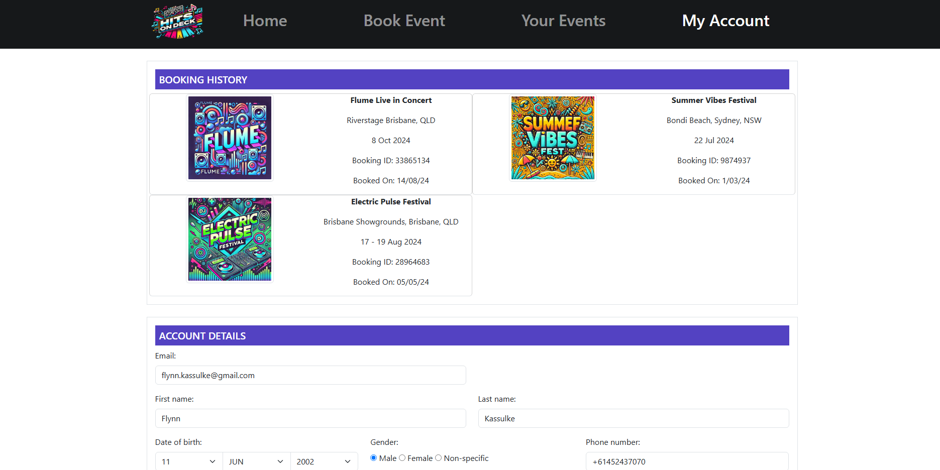
Task: Expand the birth day dropdown showing 11
Action: click(x=188, y=461)
